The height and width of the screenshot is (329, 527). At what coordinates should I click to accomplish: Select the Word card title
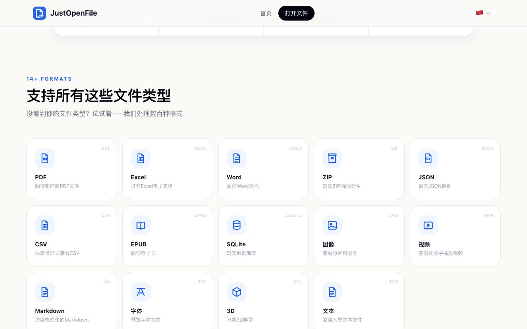tap(234, 177)
